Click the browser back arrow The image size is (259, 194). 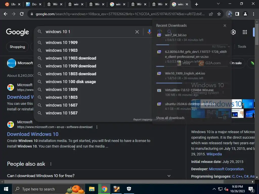[x=6, y=14]
